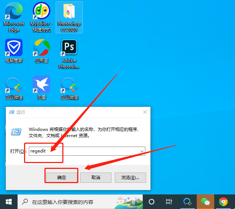This screenshot has height=209, width=235.
Task: Click the 浏览(B)... button
Action: 130,177
